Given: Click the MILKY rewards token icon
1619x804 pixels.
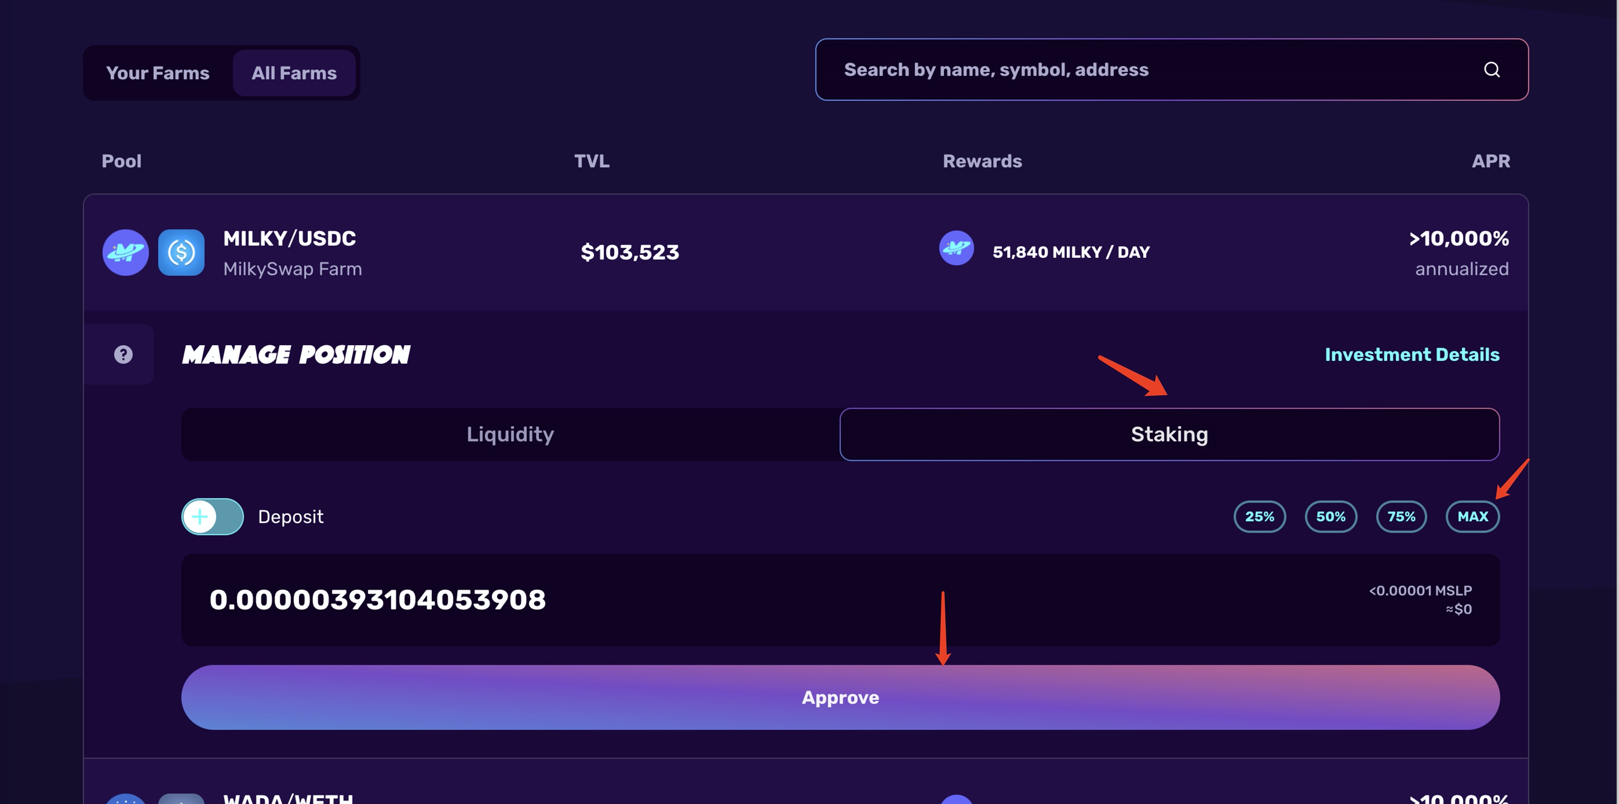Looking at the screenshot, I should click(x=956, y=248).
